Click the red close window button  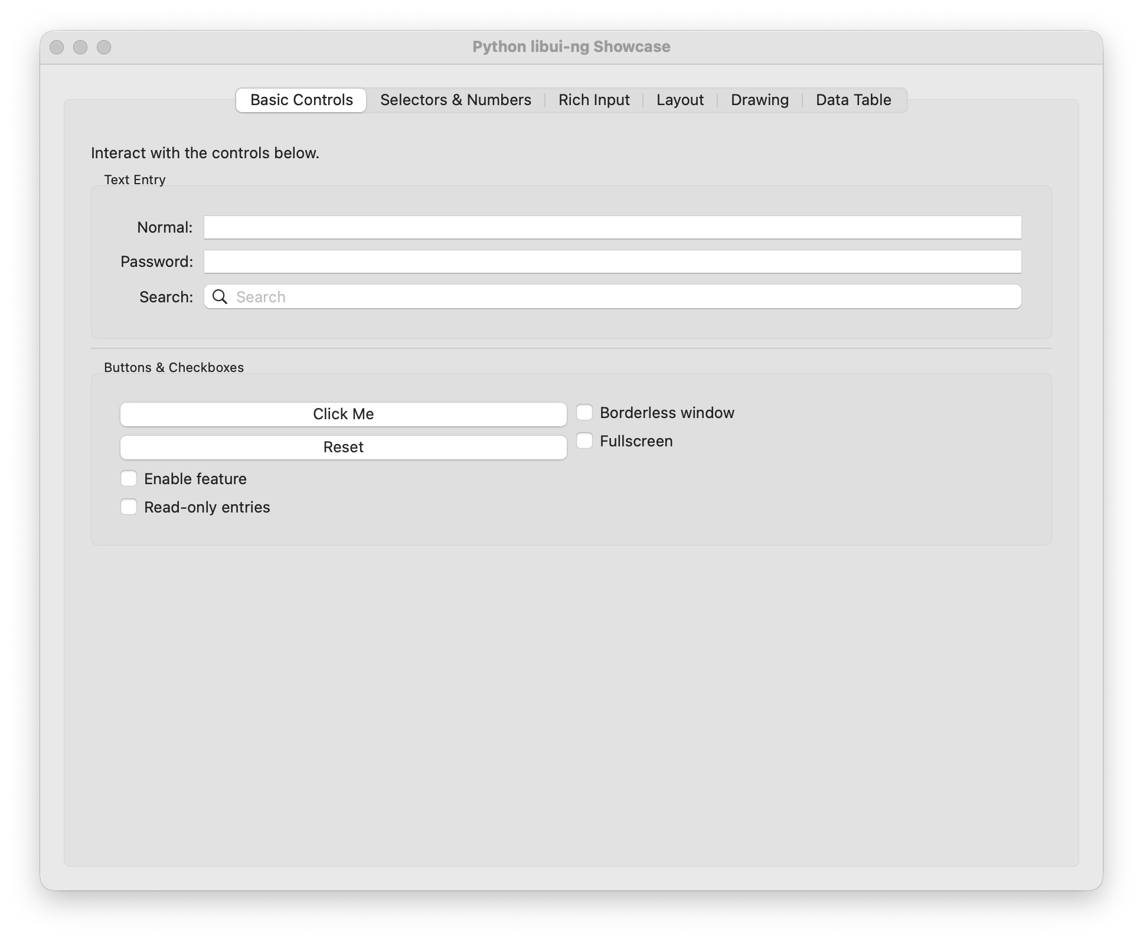click(x=57, y=47)
